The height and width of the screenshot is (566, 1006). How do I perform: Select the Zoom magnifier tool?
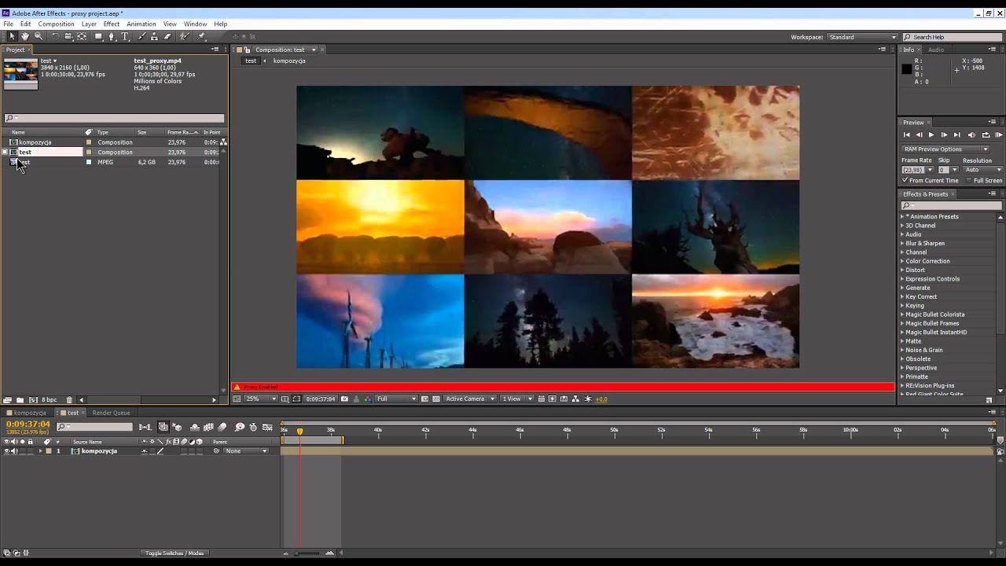[x=39, y=37]
